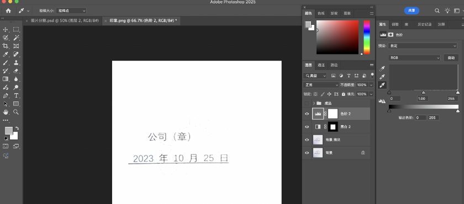
Task: Switch to the 历史记录 history tab
Action: [x=425, y=24]
